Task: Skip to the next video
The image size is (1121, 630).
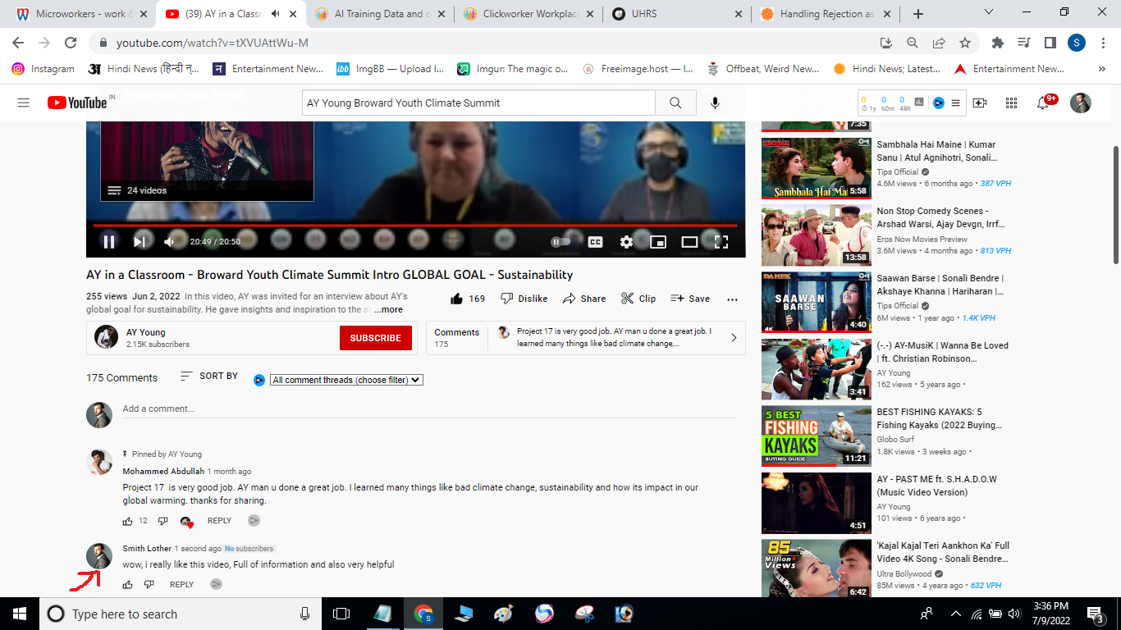Action: coord(140,242)
